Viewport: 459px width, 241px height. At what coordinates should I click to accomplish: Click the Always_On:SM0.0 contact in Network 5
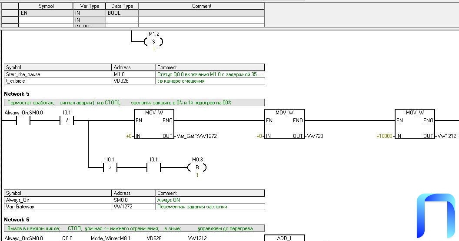click(x=23, y=121)
